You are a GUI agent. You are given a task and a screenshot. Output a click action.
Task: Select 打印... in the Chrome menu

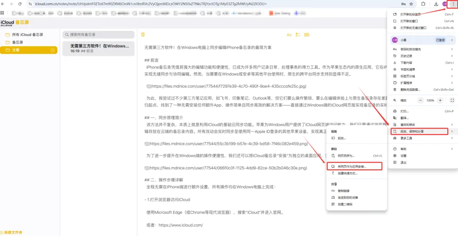pyautogui.click(x=423, y=111)
